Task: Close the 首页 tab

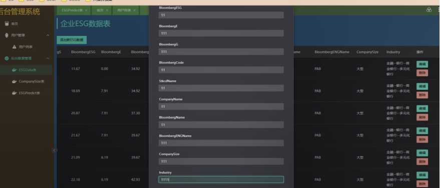Action: [107, 10]
